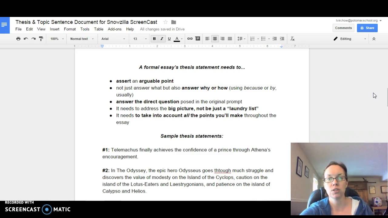Image resolution: width=388 pixels, height=218 pixels.
Task: Center align the text
Action: (215, 39)
